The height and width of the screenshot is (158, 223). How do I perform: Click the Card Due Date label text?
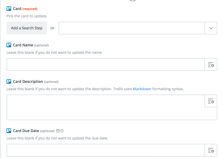pyautogui.click(x=26, y=131)
